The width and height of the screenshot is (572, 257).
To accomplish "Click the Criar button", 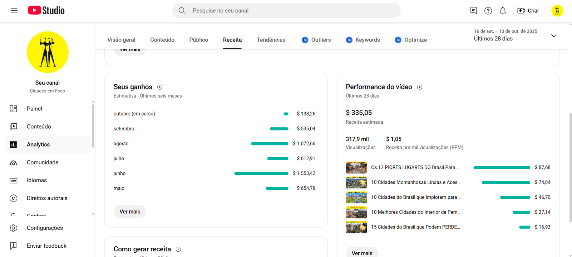I will (x=529, y=11).
